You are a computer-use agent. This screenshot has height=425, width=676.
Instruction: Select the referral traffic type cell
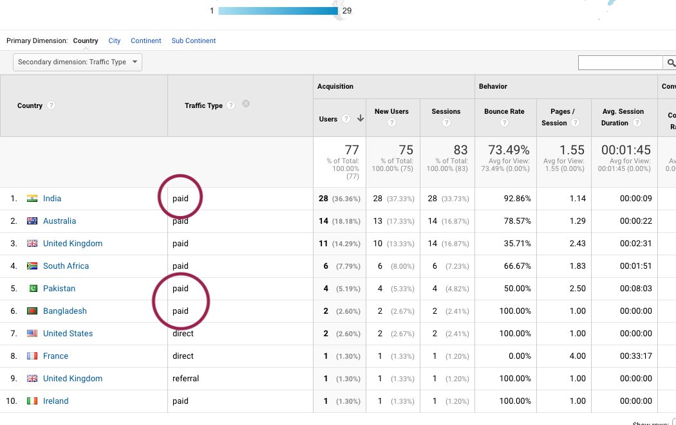point(186,379)
